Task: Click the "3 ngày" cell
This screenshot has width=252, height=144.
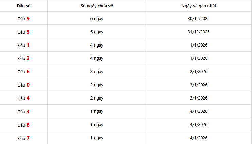Action: (97, 72)
